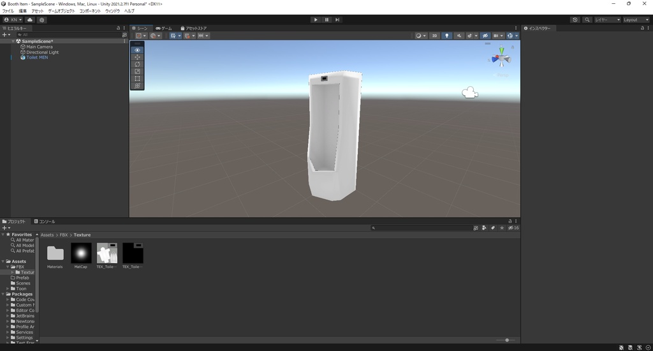
Task: Click FBX in the Project breadcrumb
Action: click(64, 235)
